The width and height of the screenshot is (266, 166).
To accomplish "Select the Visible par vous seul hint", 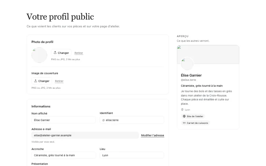I will pyautogui.click(x=43, y=142).
